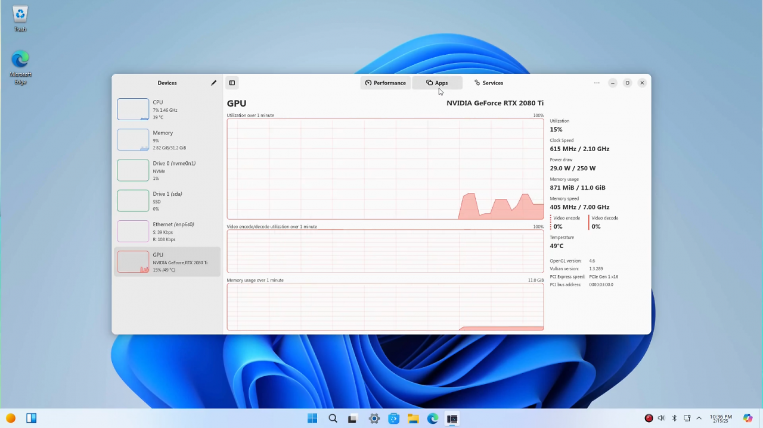763x428 pixels.
Task: Click the Bluetooth tray icon
Action: pos(674,418)
